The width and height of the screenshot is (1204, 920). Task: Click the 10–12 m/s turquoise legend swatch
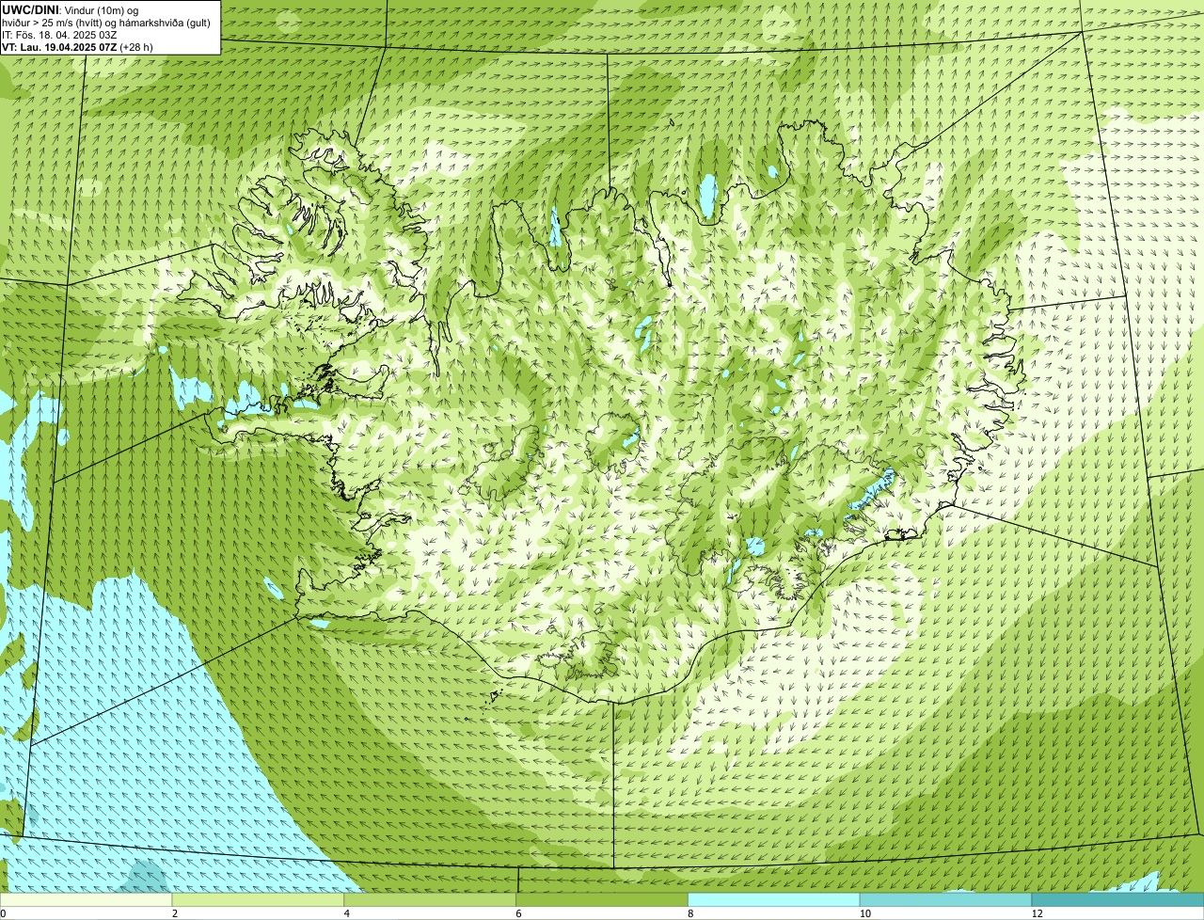(945, 899)
